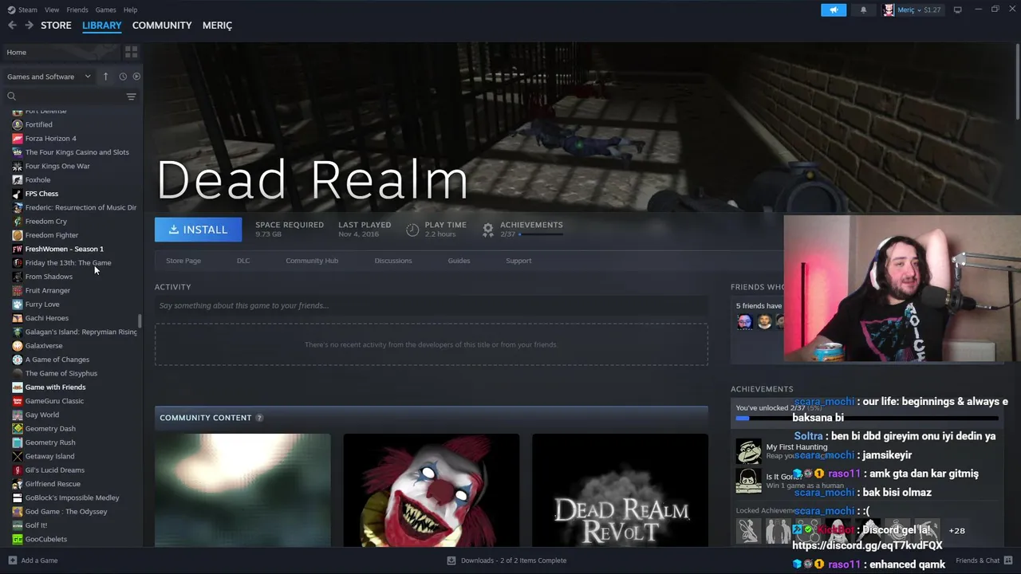This screenshot has height=574, width=1021.
Task: Open community content help question mark
Action: (259, 418)
